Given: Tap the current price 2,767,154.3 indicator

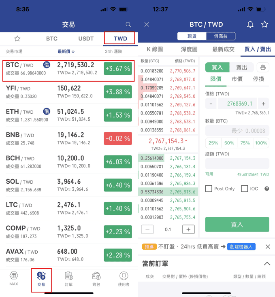Looking at the screenshot, I should click(x=168, y=141).
